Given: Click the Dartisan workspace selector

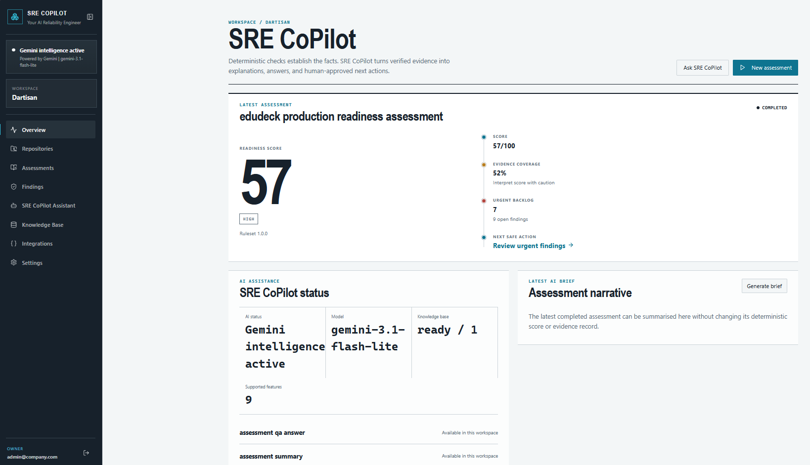Looking at the screenshot, I should (x=51, y=93).
